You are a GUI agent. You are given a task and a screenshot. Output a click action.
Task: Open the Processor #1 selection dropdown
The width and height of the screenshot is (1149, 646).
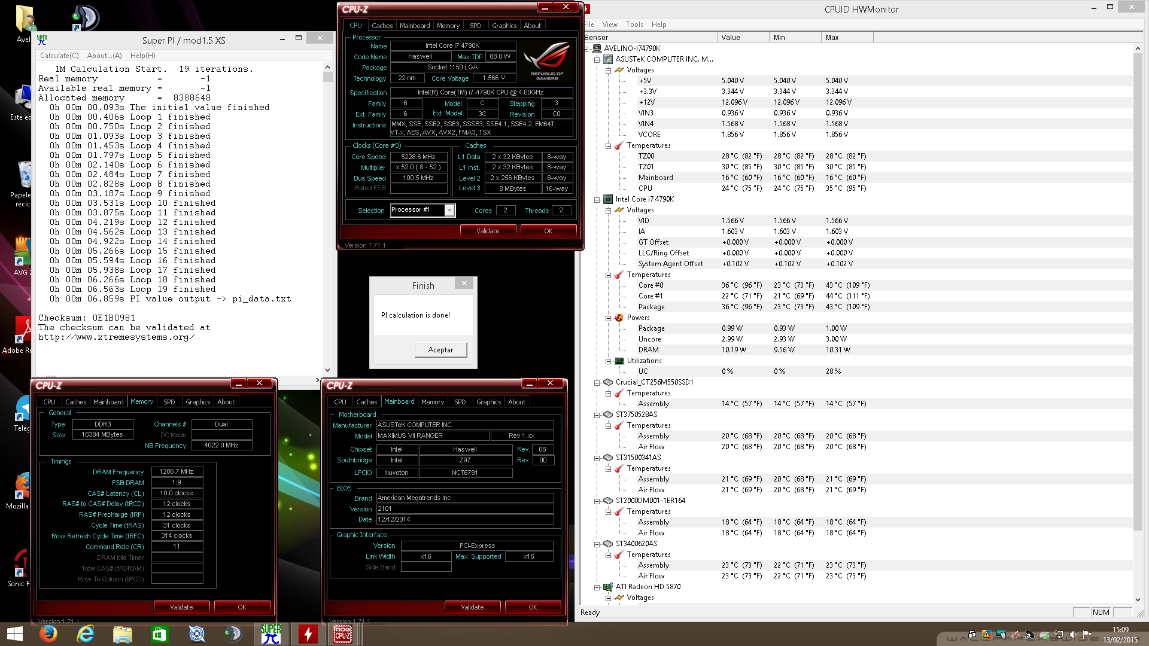pyautogui.click(x=449, y=210)
